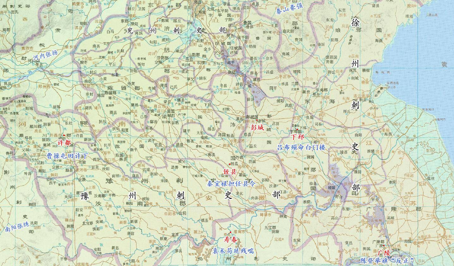The height and width of the screenshot is (266, 454).
Task: Select the red 寿春 label
Action: 230,239
